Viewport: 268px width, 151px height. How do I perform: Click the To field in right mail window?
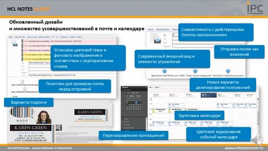175,35
